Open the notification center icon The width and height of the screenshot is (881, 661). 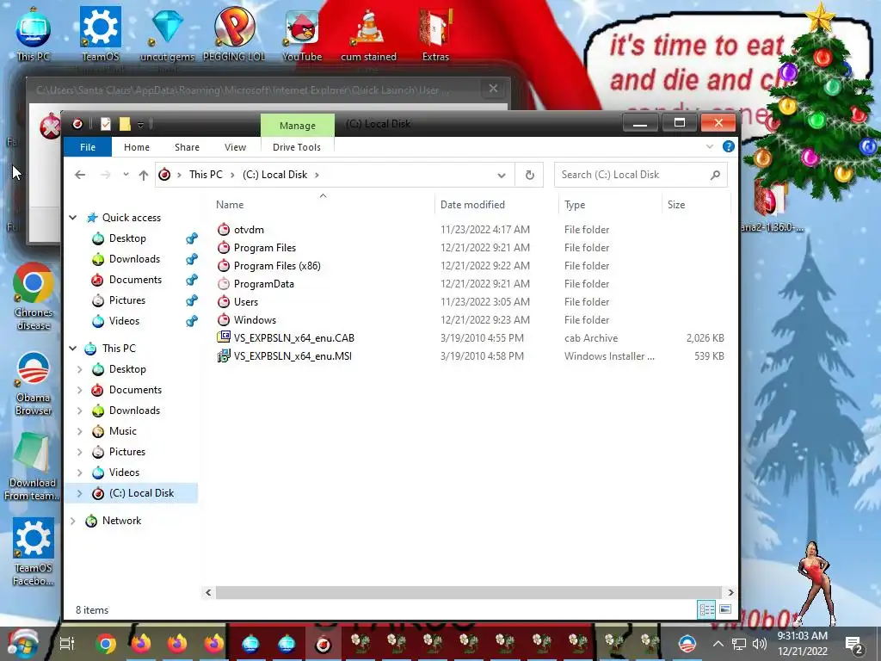point(854,645)
